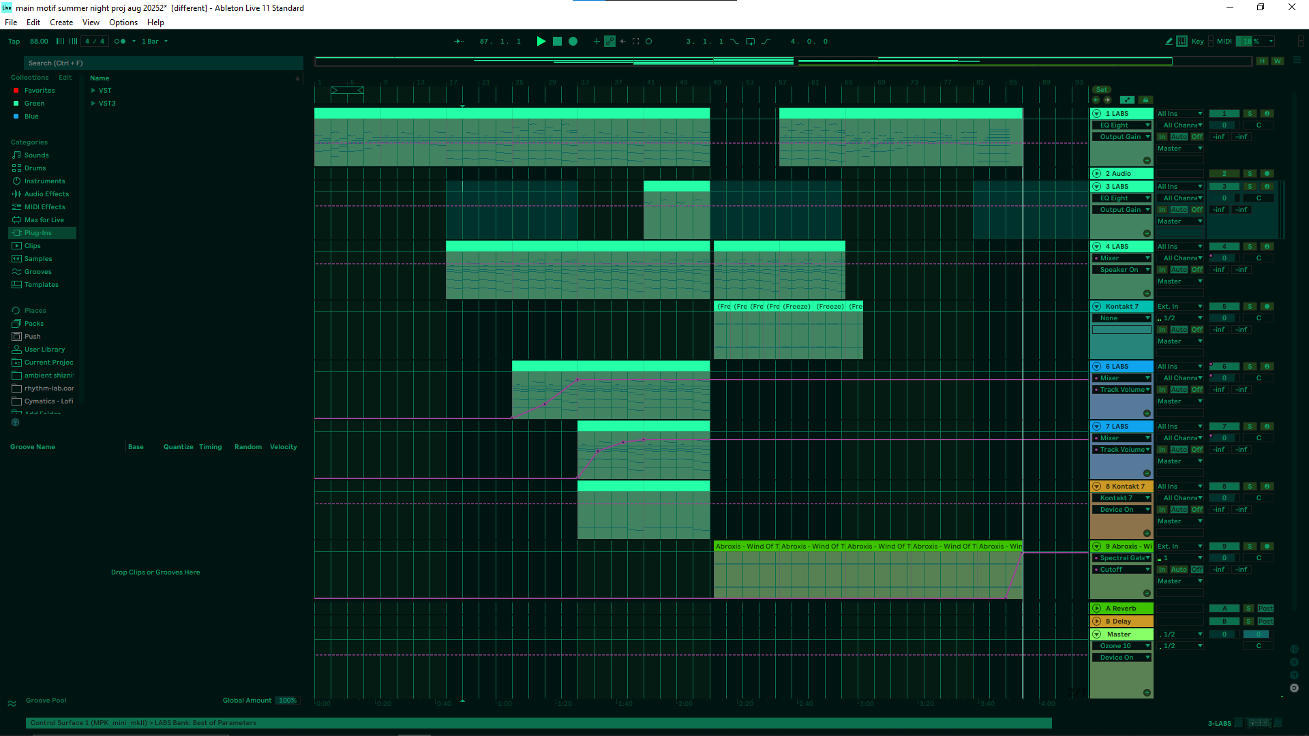Toggle the 4 LABS track activator
The image size is (1309, 736).
click(x=1224, y=247)
